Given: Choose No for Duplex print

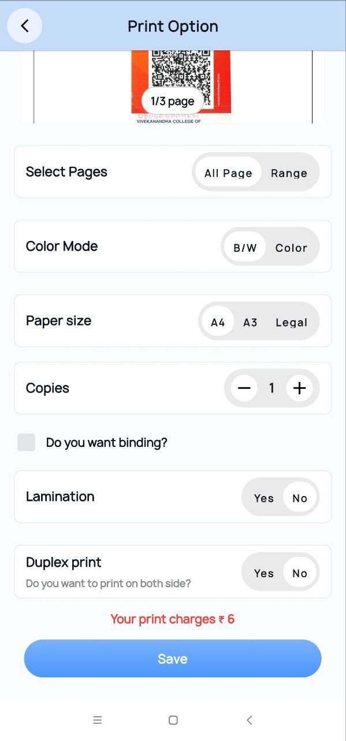Looking at the screenshot, I should (x=300, y=573).
